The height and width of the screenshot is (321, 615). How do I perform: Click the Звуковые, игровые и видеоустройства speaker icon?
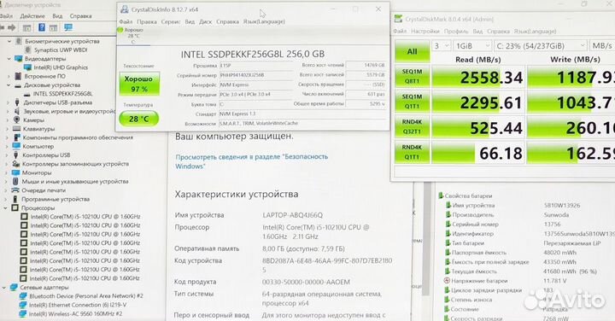17,111
